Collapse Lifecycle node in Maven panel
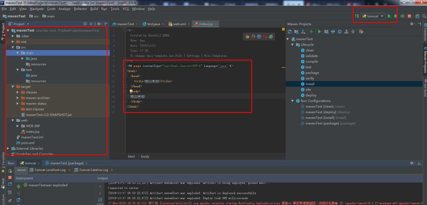 click(292, 45)
